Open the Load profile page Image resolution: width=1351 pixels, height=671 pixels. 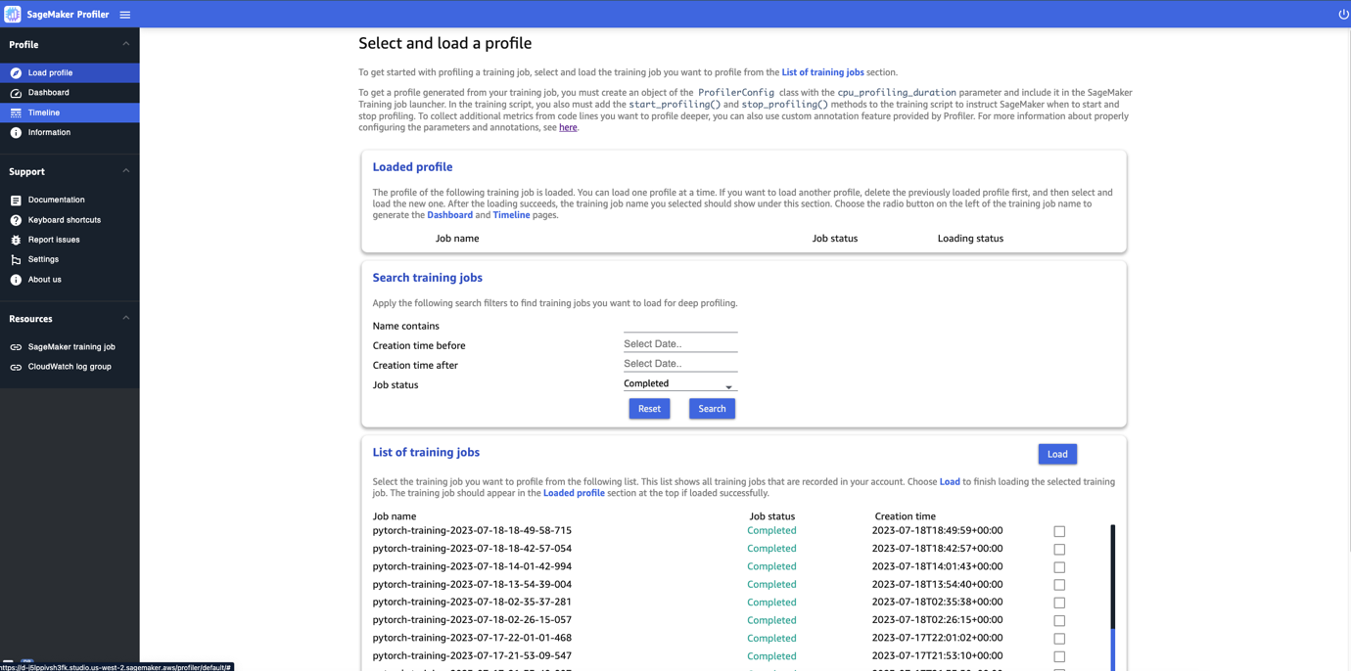click(x=70, y=72)
